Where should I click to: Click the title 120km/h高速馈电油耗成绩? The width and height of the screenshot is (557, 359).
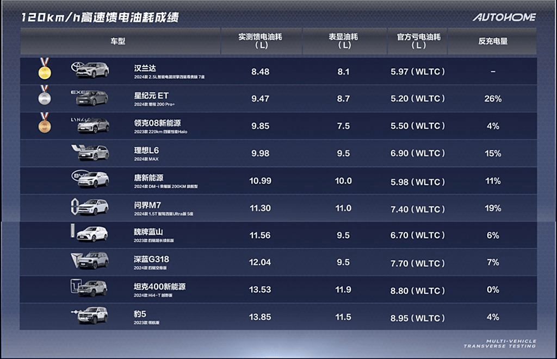click(x=100, y=17)
